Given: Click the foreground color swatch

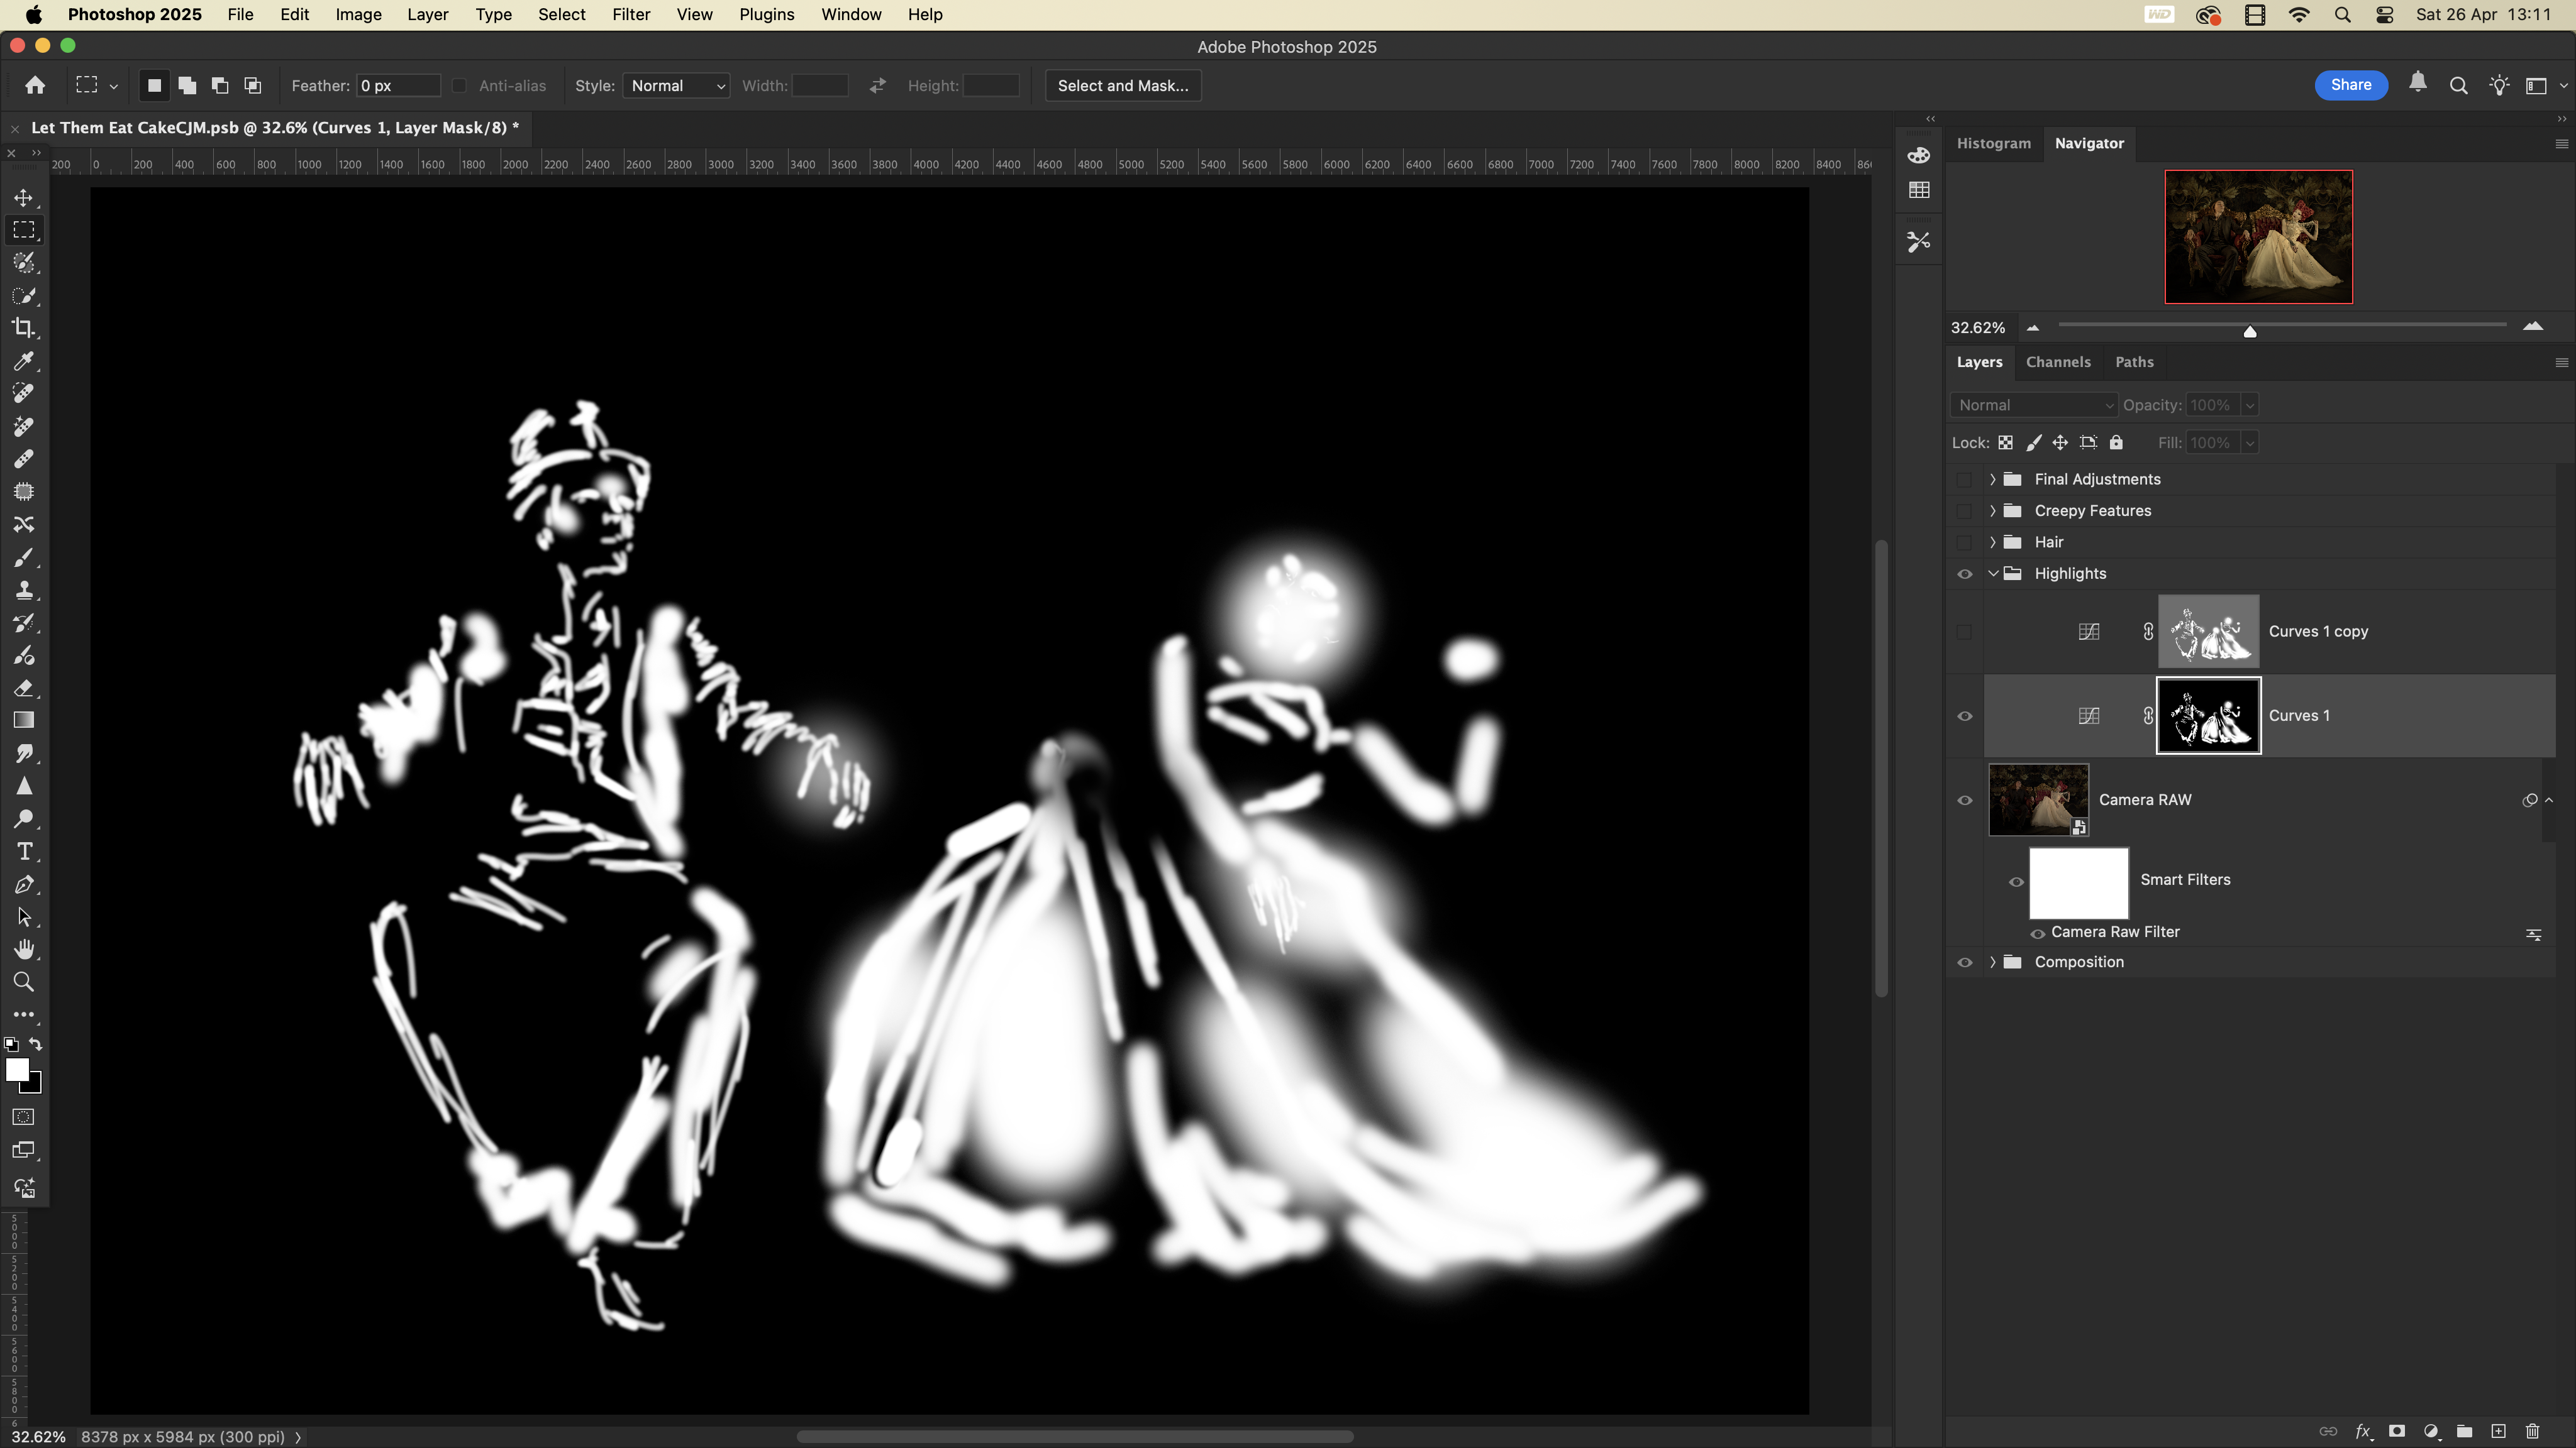Looking at the screenshot, I should click(x=16, y=1069).
